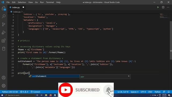Open the Windows action center icon
172x97 pixels.
click(169, 95)
